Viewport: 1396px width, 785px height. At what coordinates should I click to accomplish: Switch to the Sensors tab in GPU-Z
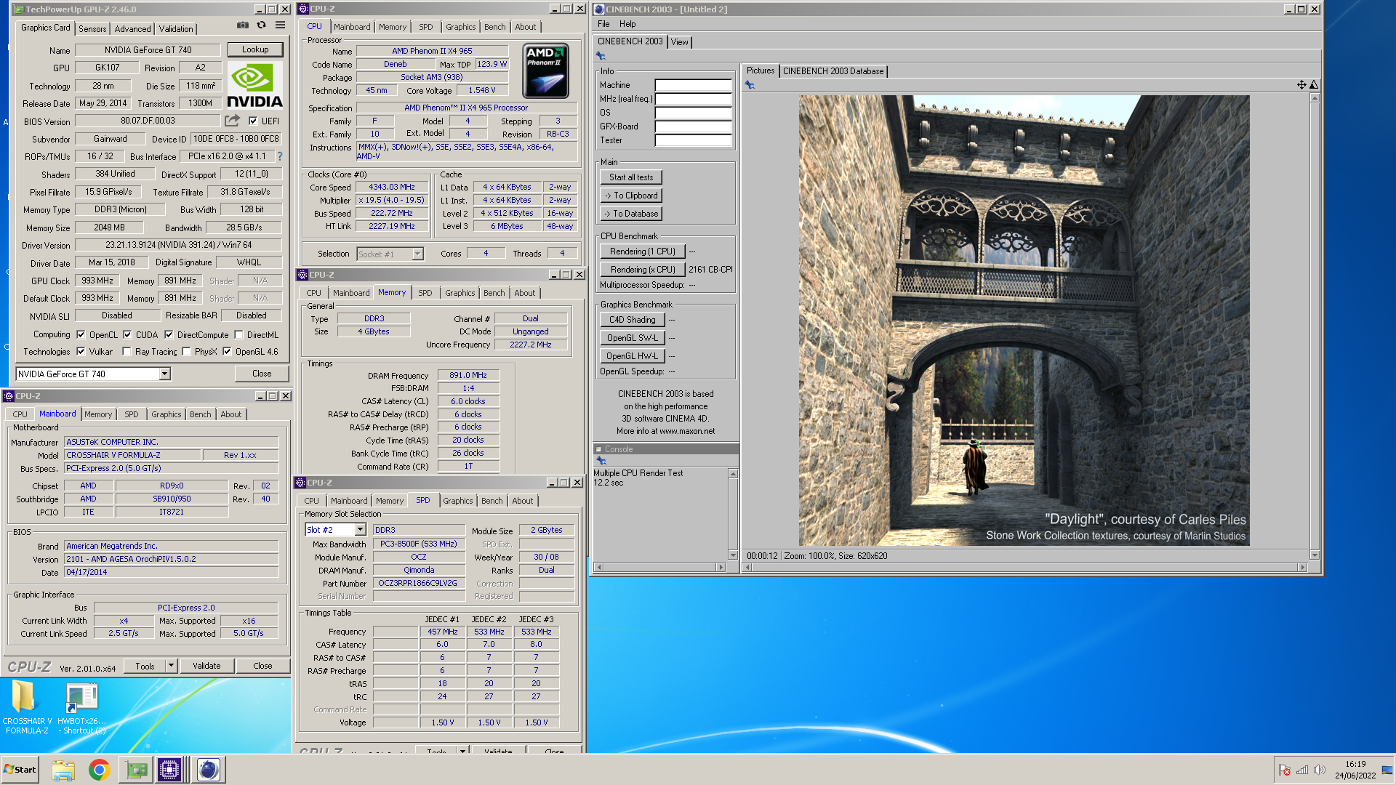click(x=92, y=28)
